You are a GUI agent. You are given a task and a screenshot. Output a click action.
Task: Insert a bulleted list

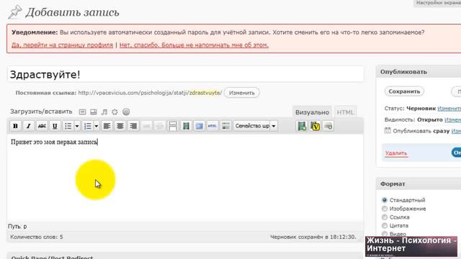[x=68, y=126]
